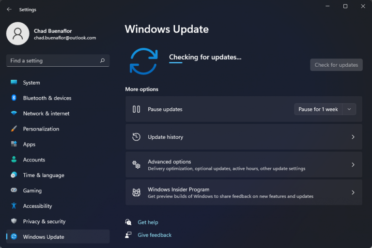This screenshot has width=372, height=248.
Task: Click the Pause for 1 week button
Action: click(x=318, y=109)
